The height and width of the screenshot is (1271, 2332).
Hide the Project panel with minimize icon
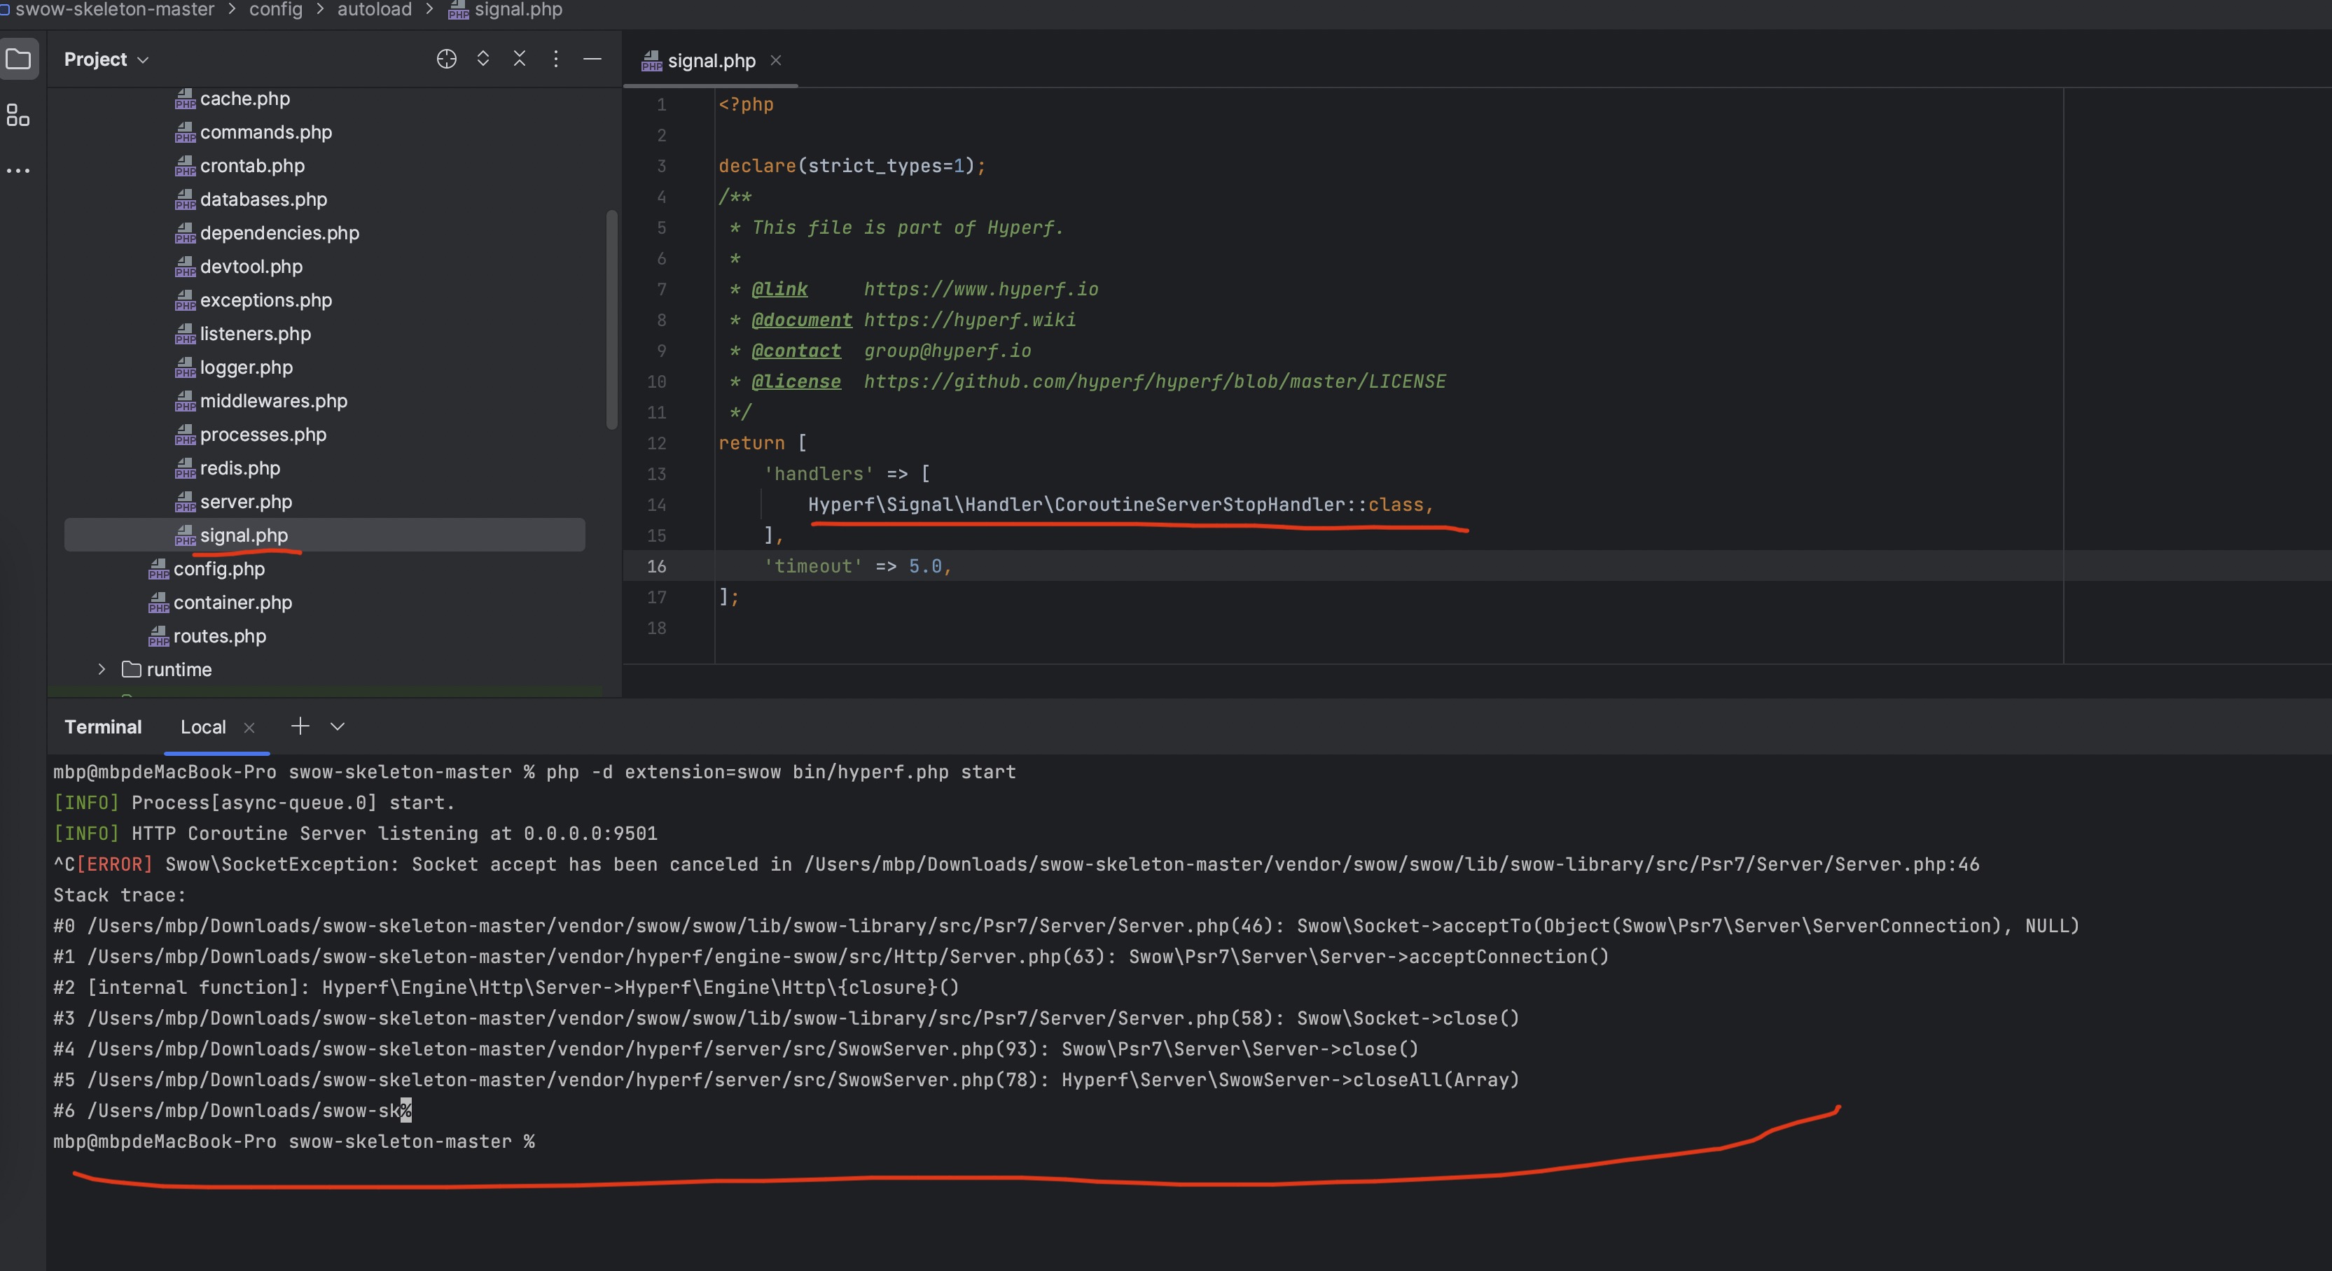(592, 59)
